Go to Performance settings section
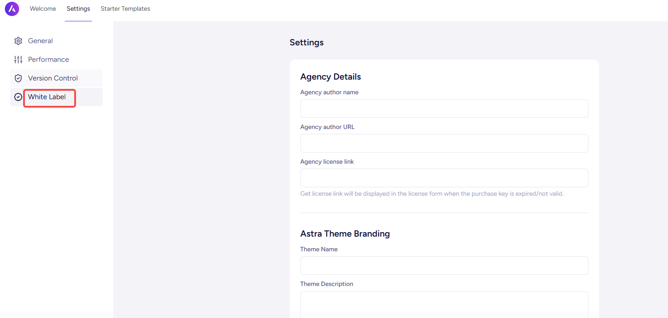The image size is (668, 318). pos(48,60)
